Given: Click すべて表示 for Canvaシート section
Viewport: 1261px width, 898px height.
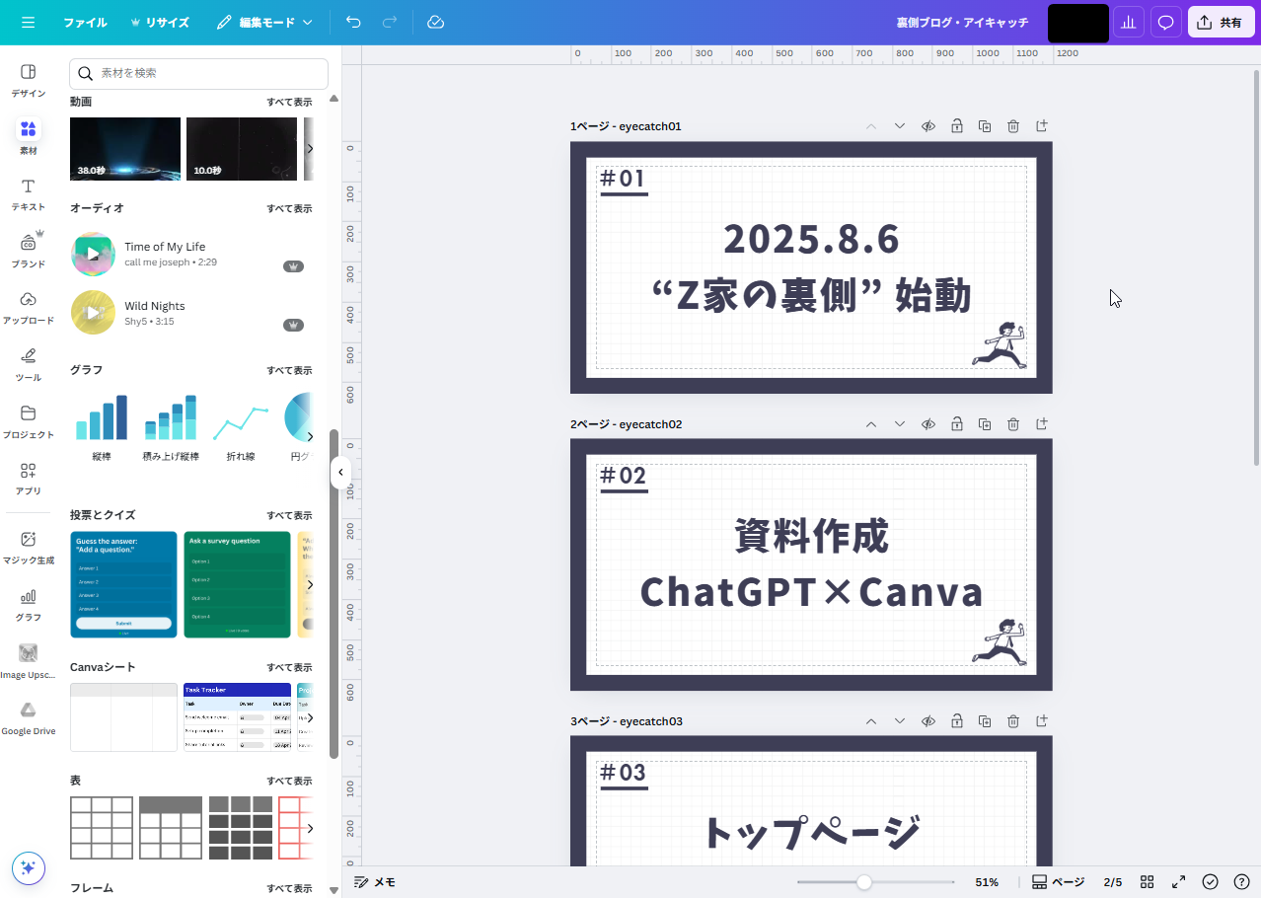Looking at the screenshot, I should (x=289, y=667).
